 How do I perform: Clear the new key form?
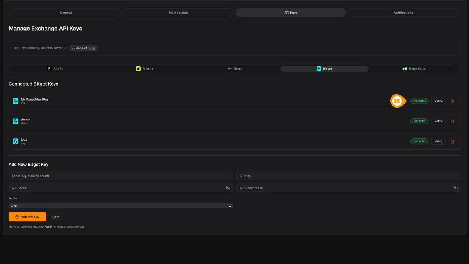[55, 217]
